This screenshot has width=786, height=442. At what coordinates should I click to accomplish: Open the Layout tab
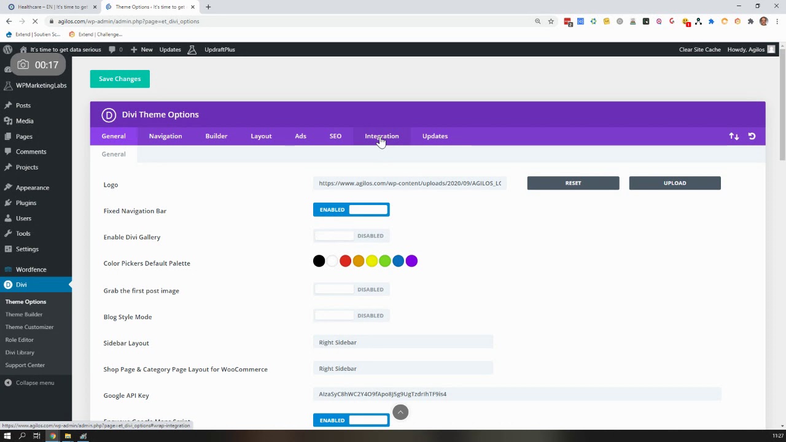pyautogui.click(x=261, y=136)
